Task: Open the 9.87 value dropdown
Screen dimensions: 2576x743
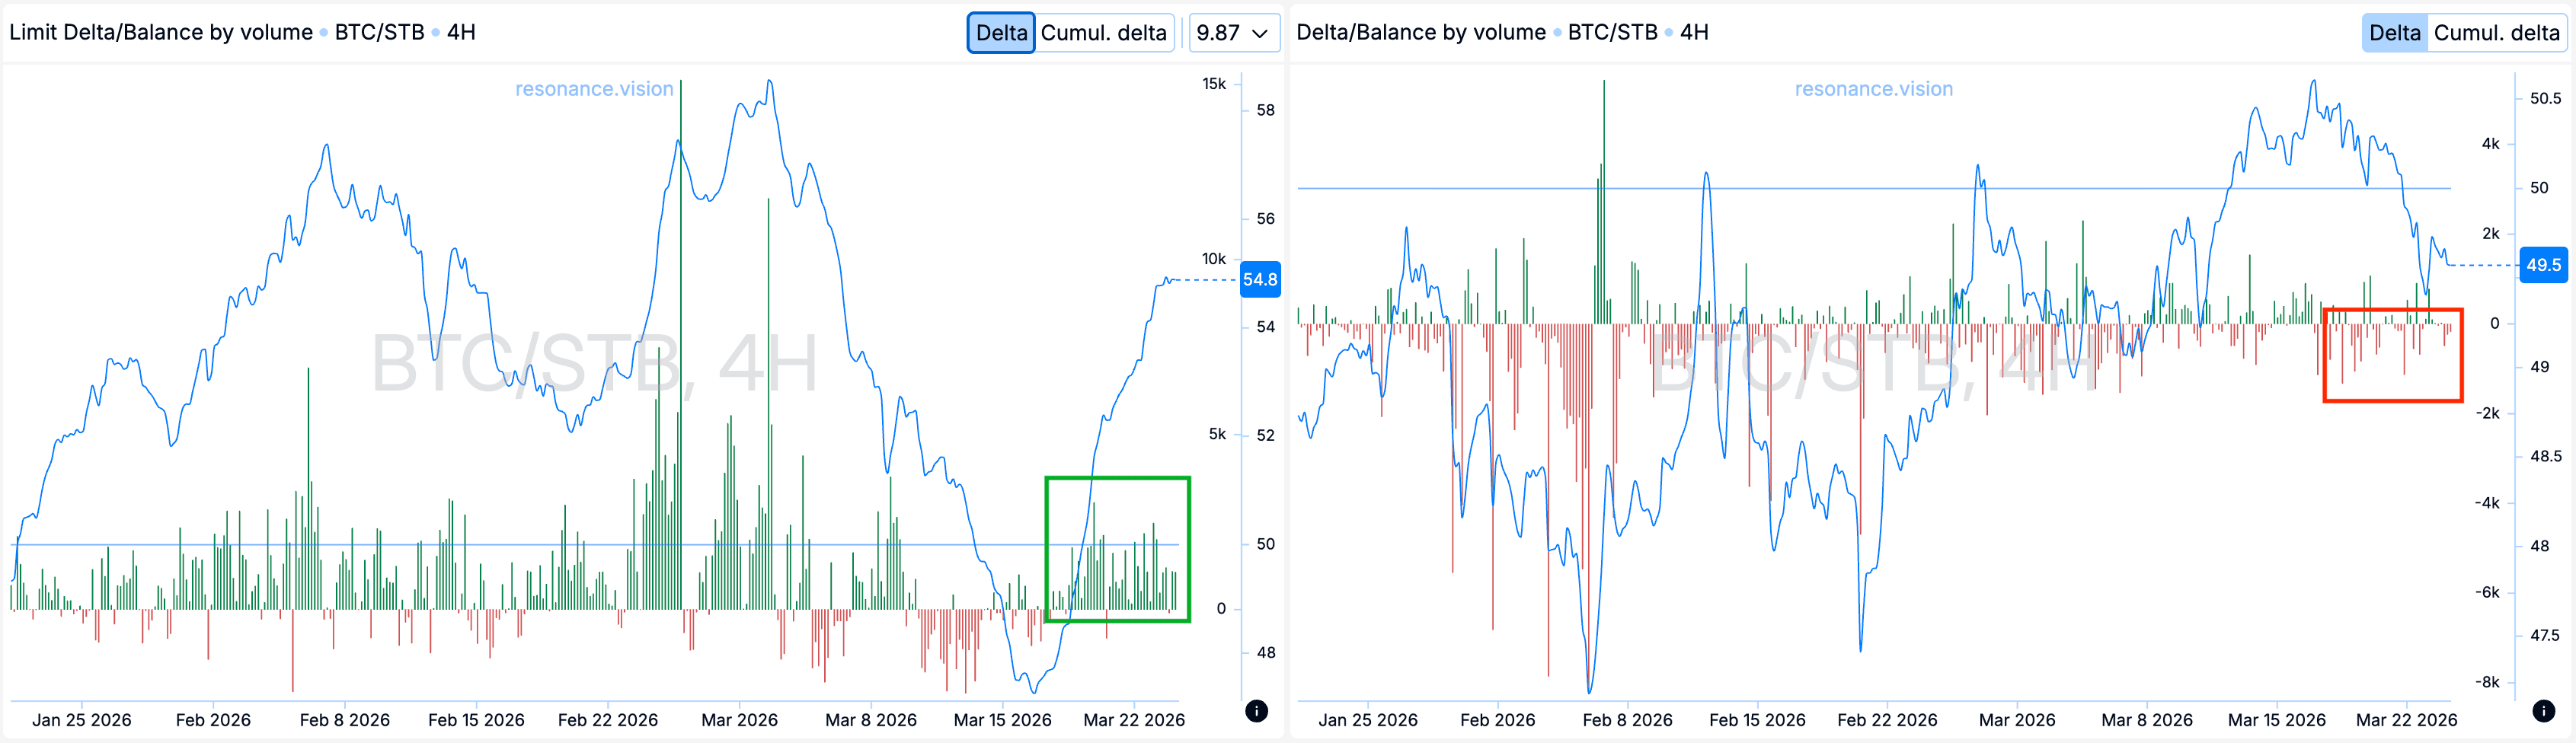Action: (1233, 32)
